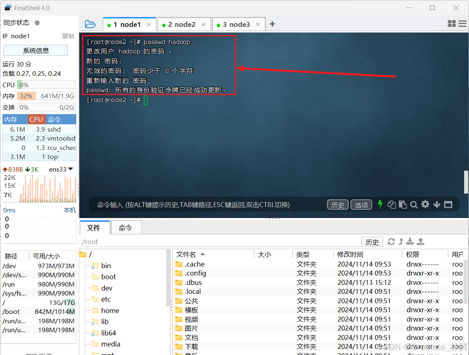Open the connection manager folder icon
Image resolution: width=469 pixels, height=355 pixels.
tap(90, 24)
